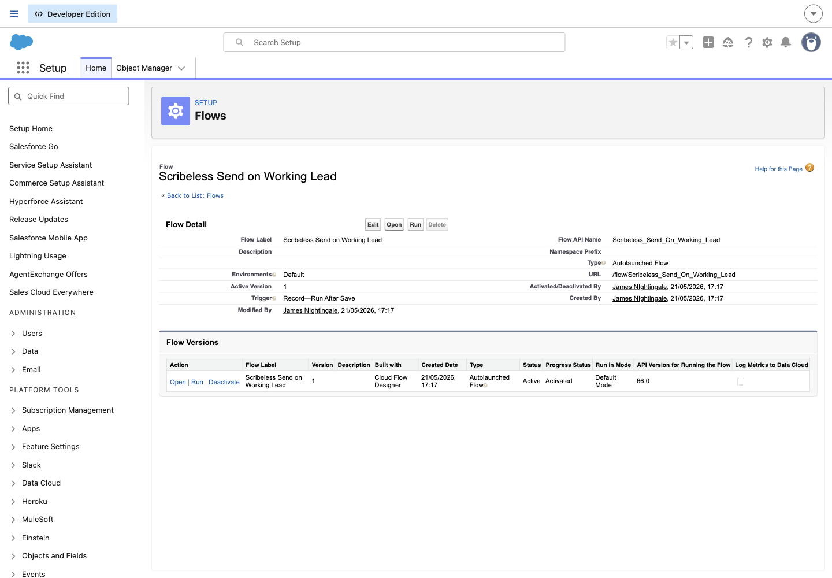Open the notifications bell
Screen dimensions: 832x578
[x=786, y=42]
